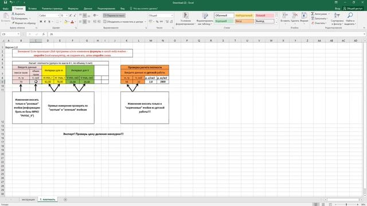Open the insert function fx dialog

click(x=44, y=34)
